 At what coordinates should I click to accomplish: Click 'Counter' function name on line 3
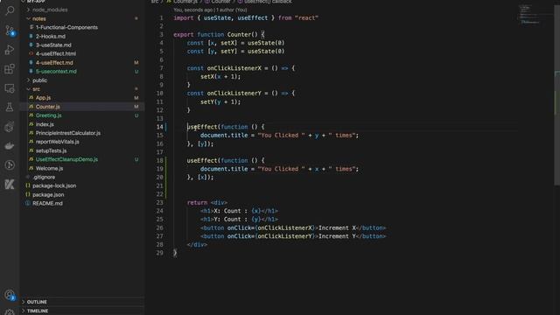point(239,35)
